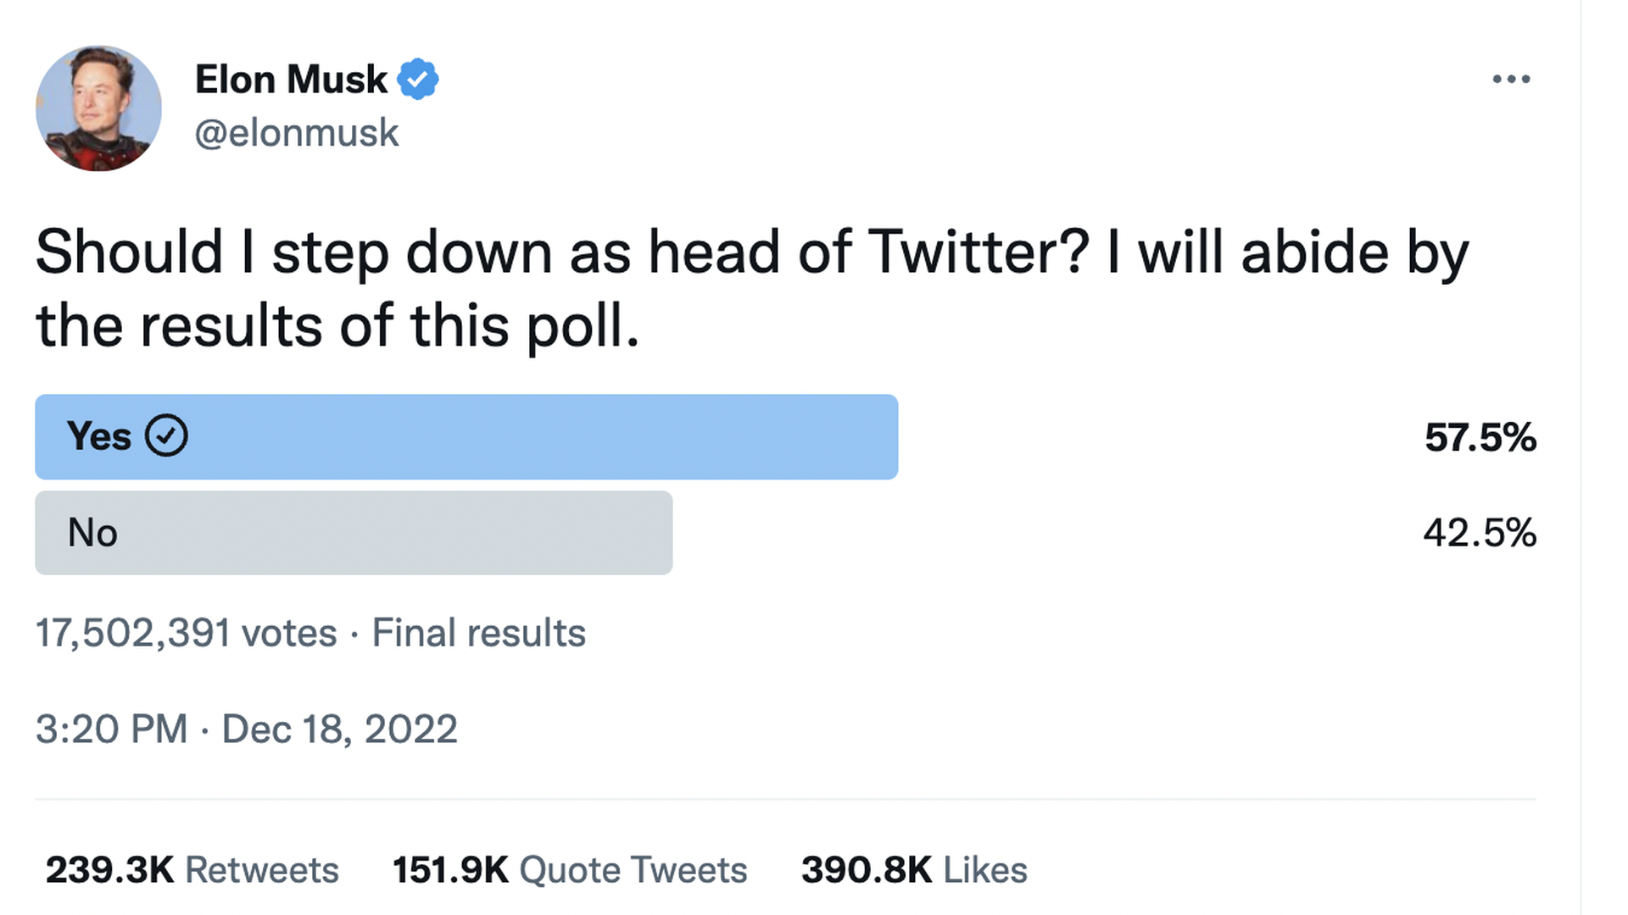The image size is (1628, 915).
Task: Click the 17,502,391 votes count
Action: pyautogui.click(x=186, y=633)
